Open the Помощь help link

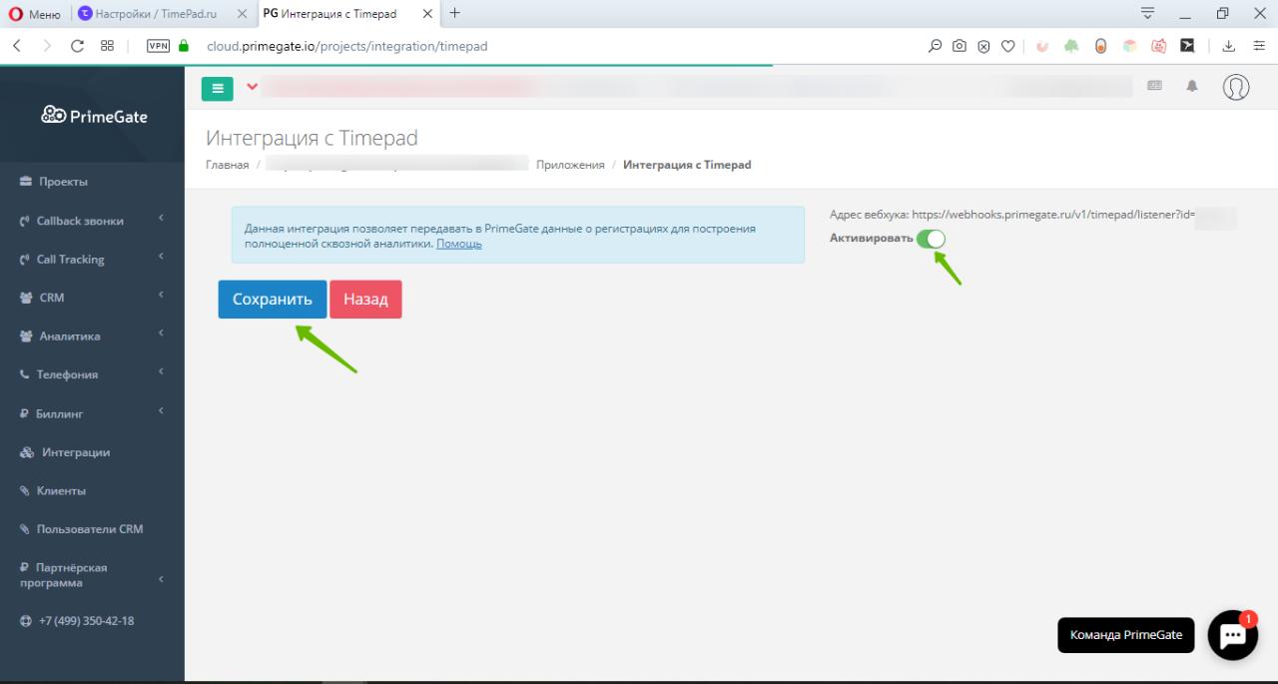point(459,244)
